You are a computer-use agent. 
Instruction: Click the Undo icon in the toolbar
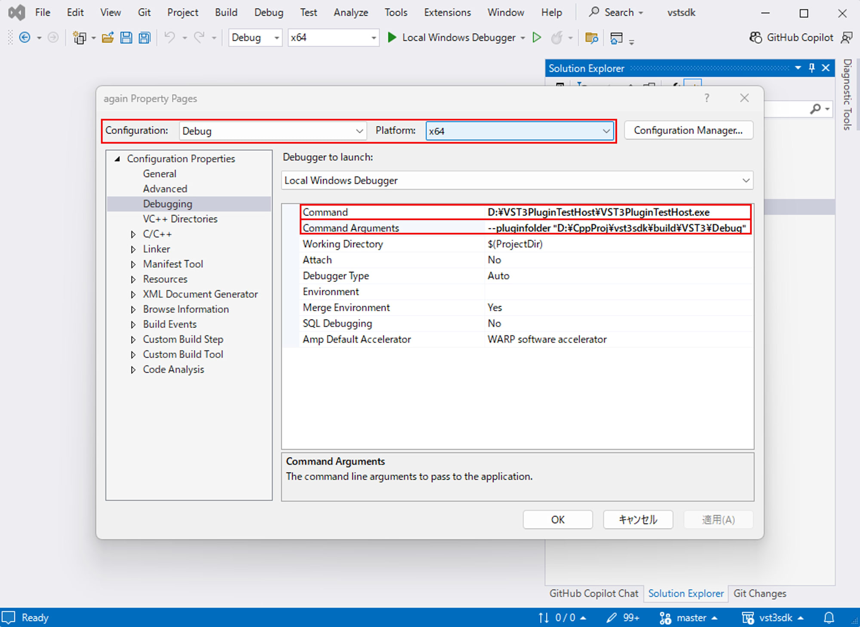(x=169, y=37)
